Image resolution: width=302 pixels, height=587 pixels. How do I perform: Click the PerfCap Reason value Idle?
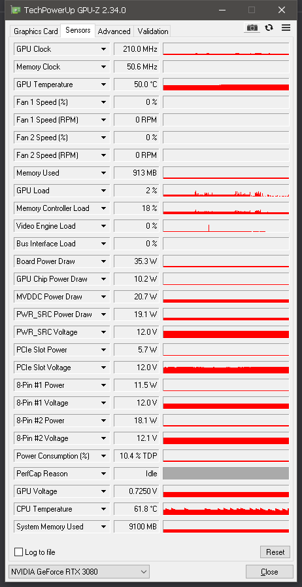[137, 474]
